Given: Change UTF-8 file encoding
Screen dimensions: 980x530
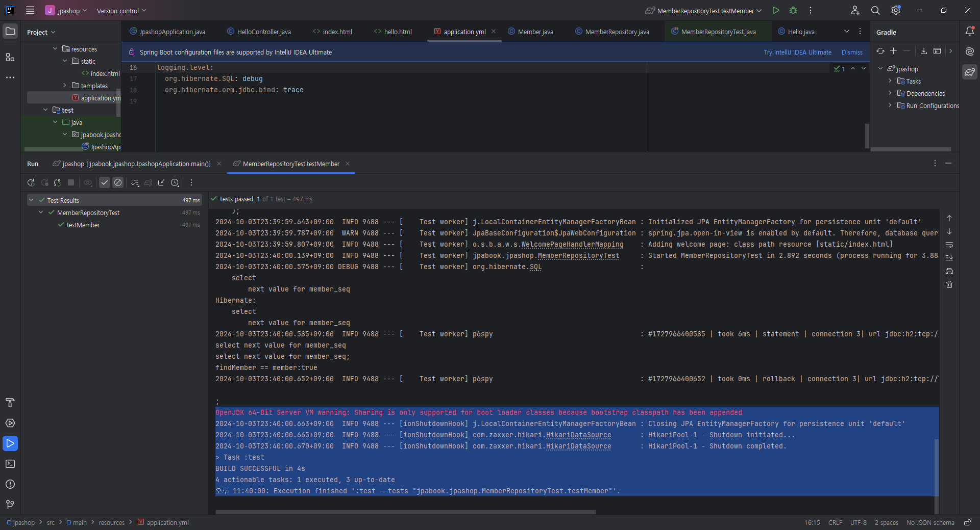Looking at the screenshot, I should tap(858, 522).
